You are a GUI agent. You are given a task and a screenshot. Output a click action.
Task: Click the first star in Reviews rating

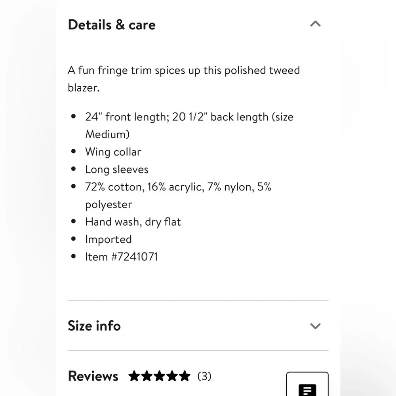click(134, 376)
